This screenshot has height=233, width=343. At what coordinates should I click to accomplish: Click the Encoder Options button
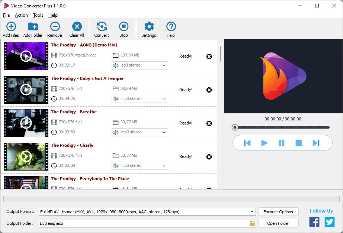pos(278,211)
